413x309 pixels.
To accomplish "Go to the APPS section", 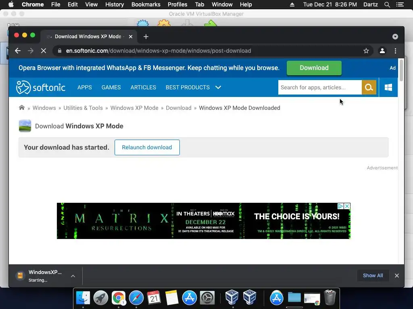I will point(85,87).
